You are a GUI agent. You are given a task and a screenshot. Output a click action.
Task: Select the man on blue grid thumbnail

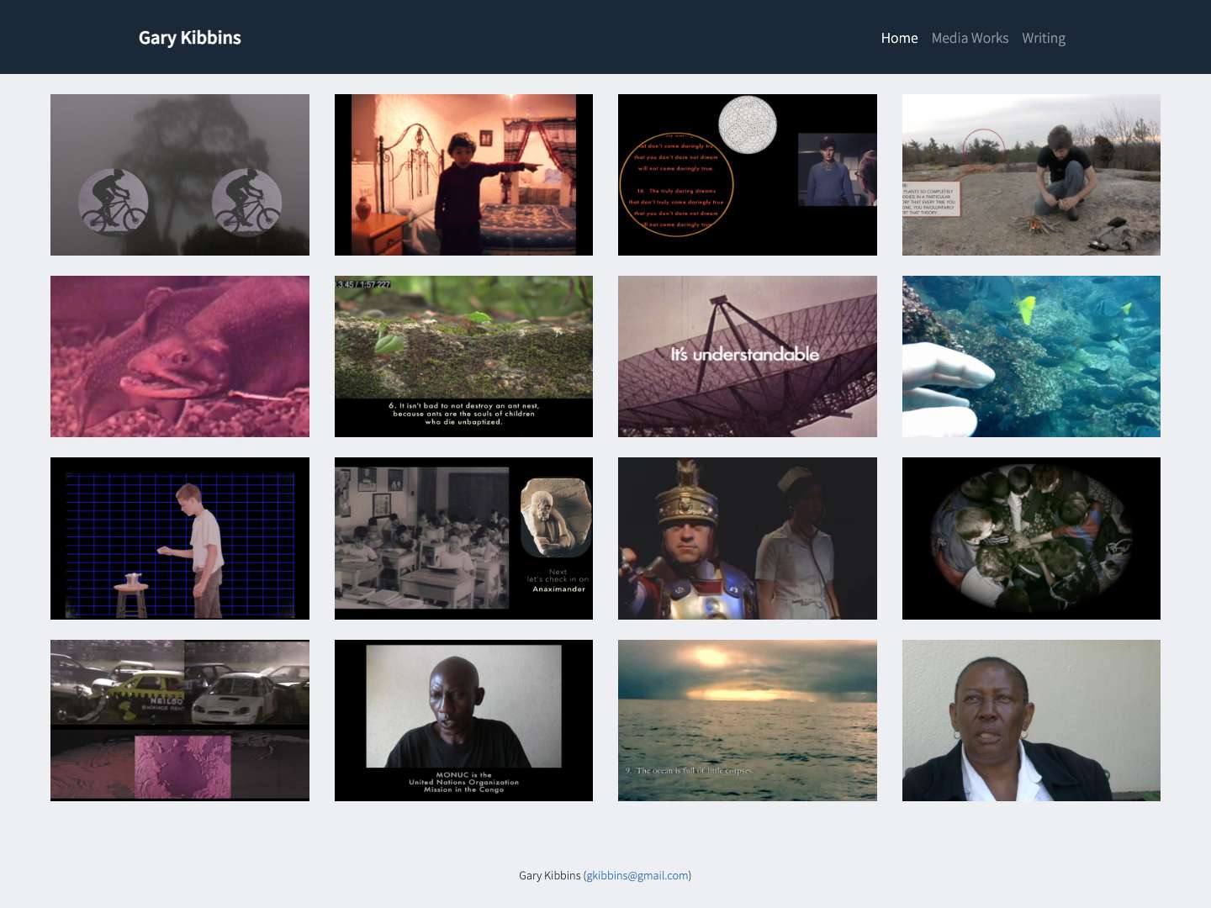coord(179,538)
